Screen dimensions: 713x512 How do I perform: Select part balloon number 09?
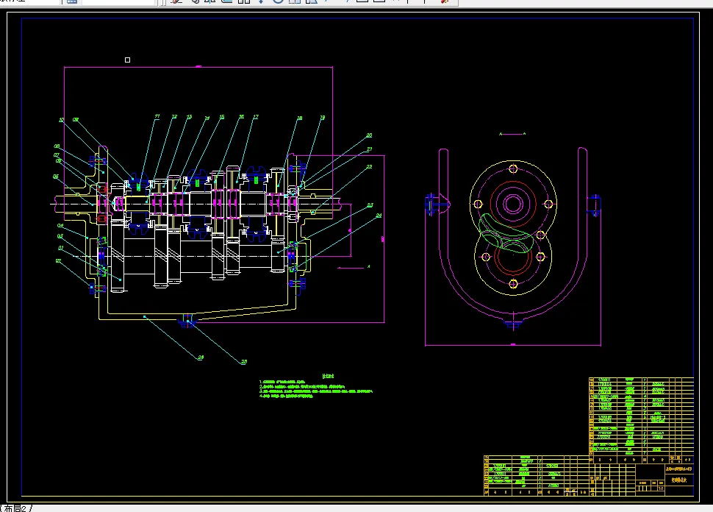[x=76, y=120]
